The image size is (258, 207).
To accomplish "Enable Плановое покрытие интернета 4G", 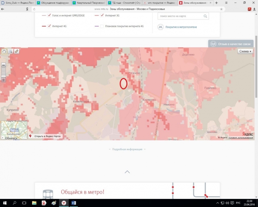I will coord(102,26).
